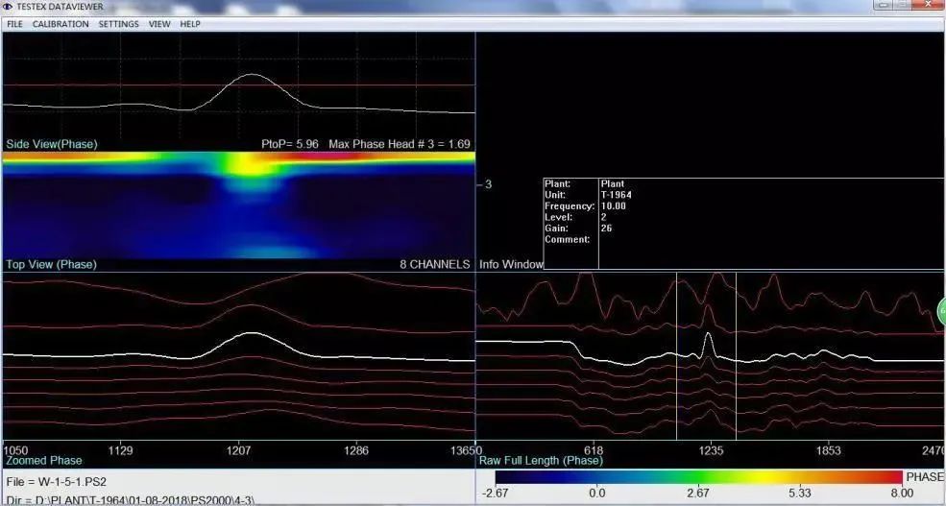Click the Raw Full Length (Phase) label

(x=541, y=460)
